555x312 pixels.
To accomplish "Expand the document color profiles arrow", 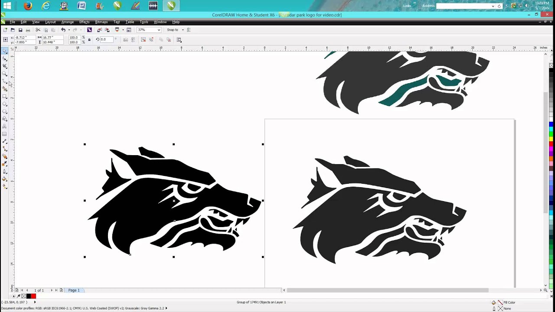I will point(166,308).
